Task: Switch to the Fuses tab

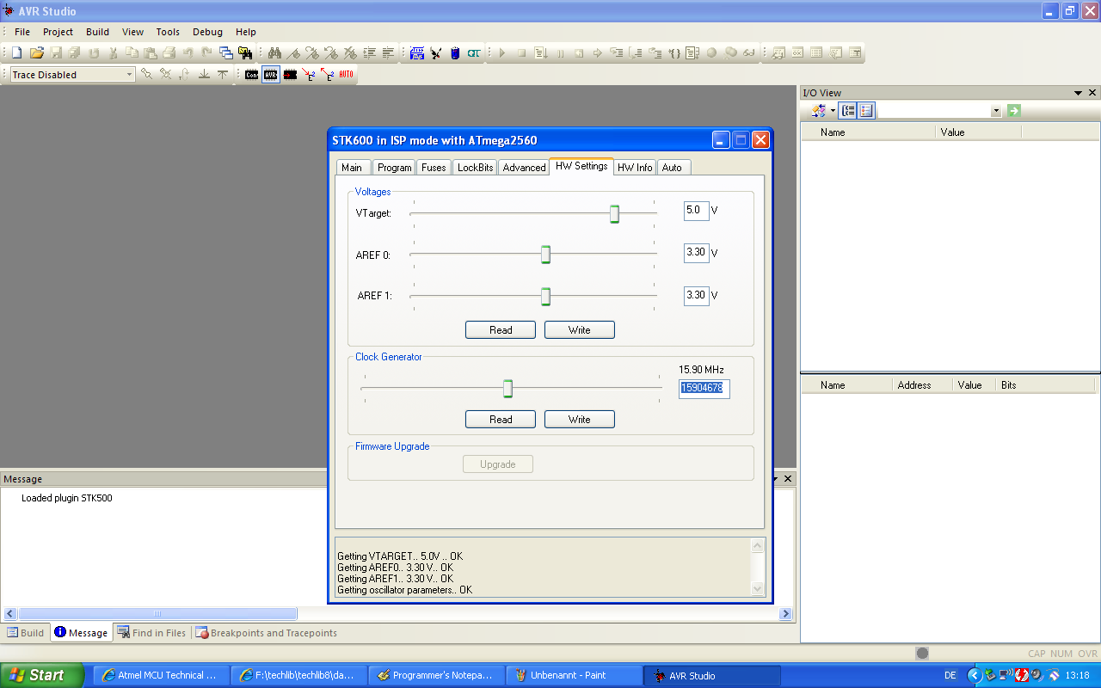Action: tap(434, 168)
